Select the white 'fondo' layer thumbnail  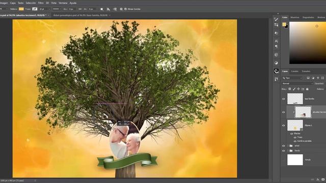point(295,160)
